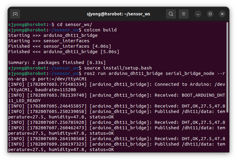Close the terminal window
237x161 pixels.
point(222,14)
